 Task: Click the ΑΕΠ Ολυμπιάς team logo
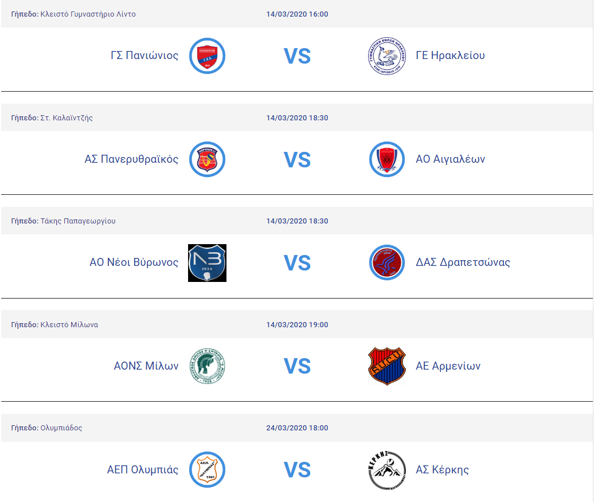tap(207, 470)
